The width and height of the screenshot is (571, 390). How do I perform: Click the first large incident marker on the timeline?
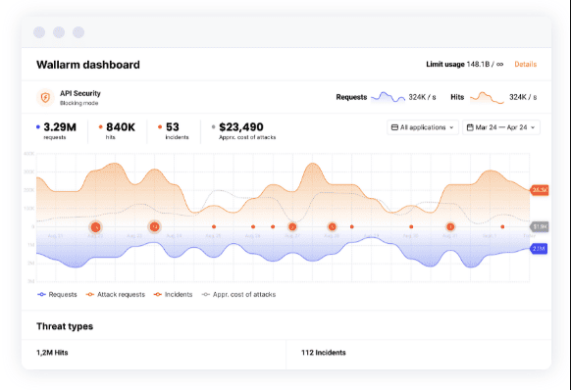click(x=95, y=227)
